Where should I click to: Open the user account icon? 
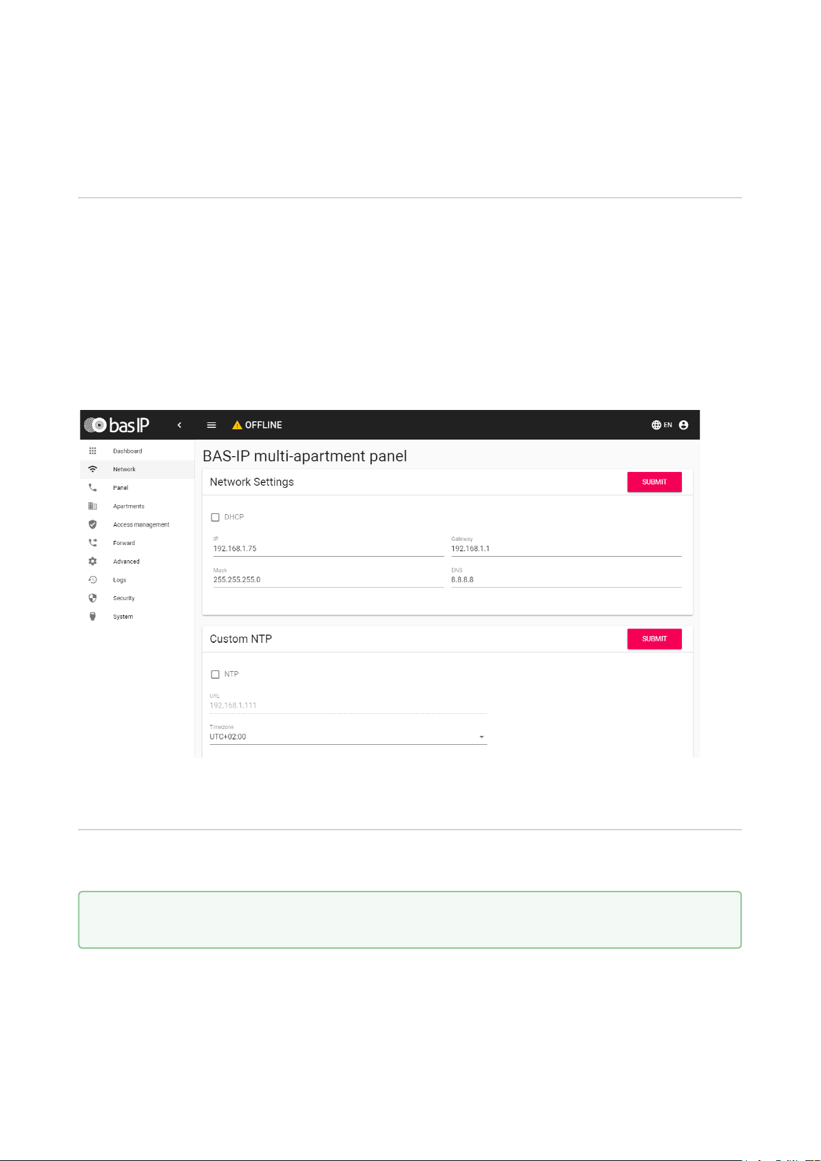tap(683, 425)
